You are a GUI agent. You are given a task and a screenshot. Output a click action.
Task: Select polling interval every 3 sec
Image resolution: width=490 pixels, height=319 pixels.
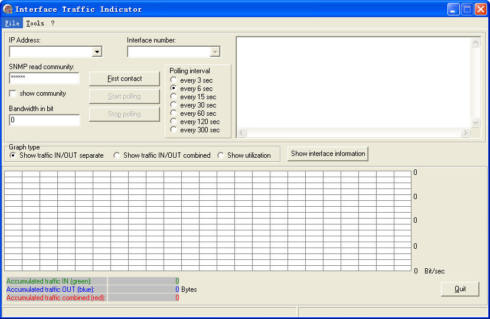pyautogui.click(x=174, y=80)
